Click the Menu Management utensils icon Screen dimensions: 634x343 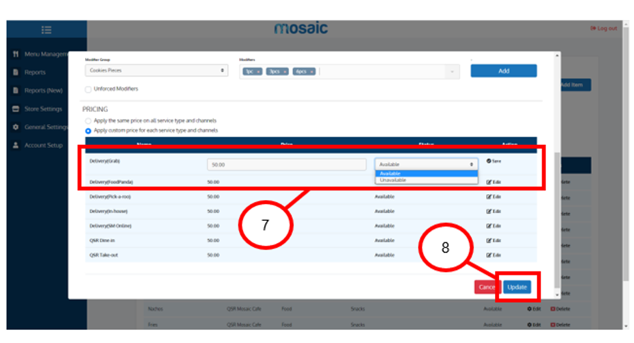click(x=16, y=54)
